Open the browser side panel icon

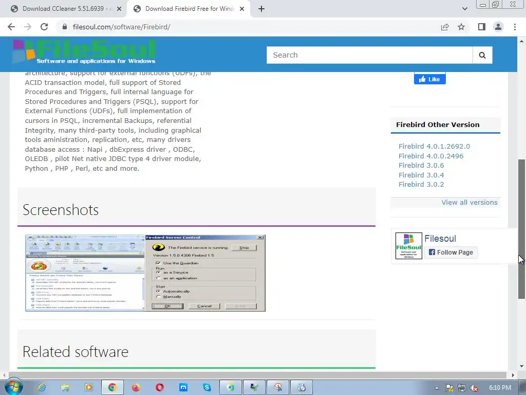pos(482,27)
